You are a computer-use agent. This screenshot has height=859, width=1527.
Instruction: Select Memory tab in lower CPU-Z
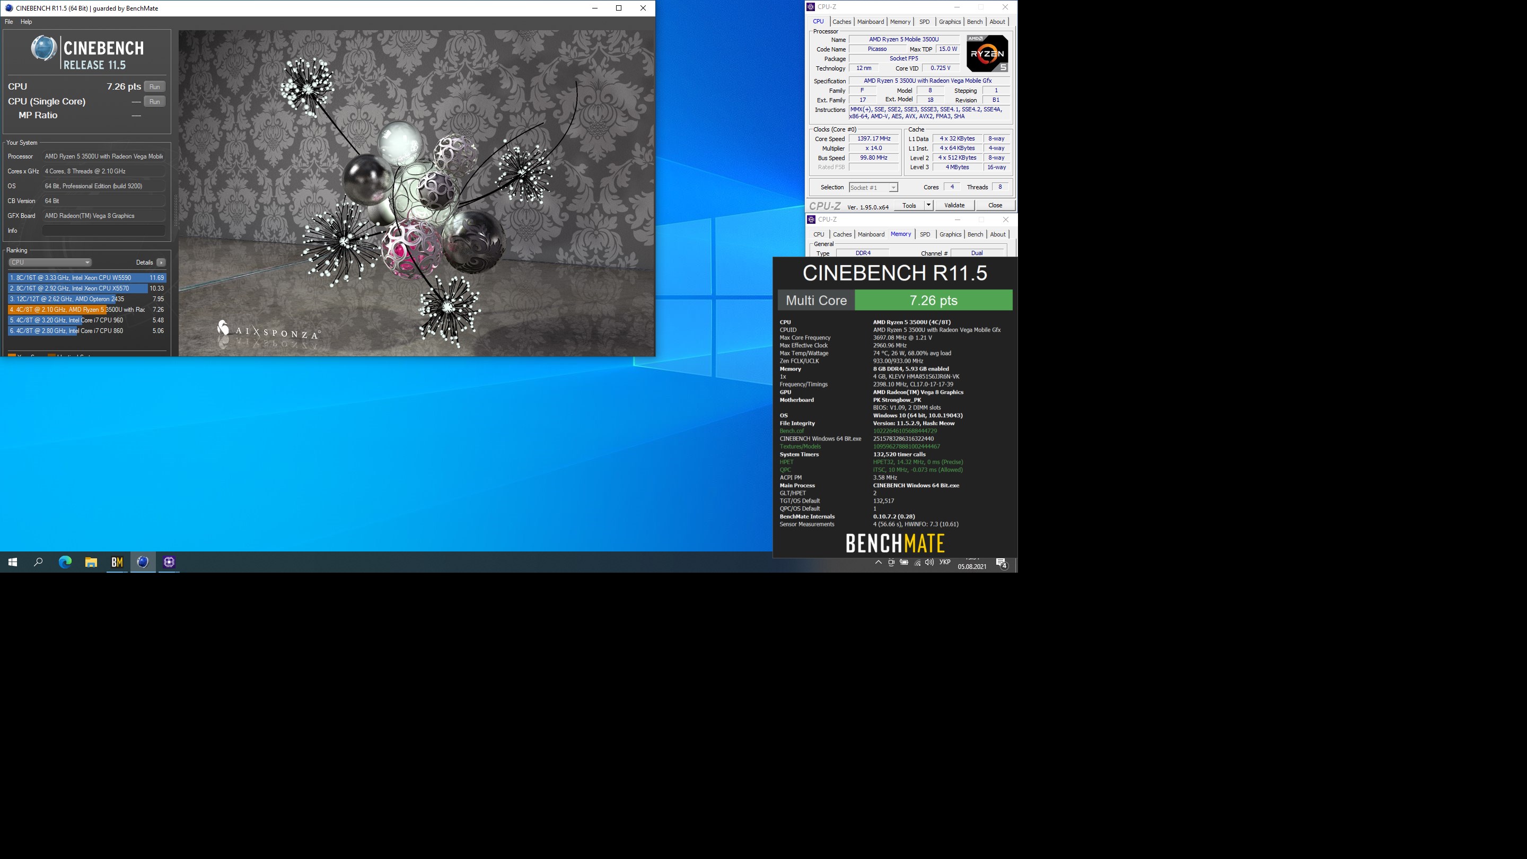point(900,234)
